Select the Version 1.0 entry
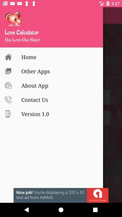Image resolution: width=122 pixels, height=217 pixels. coord(52,114)
